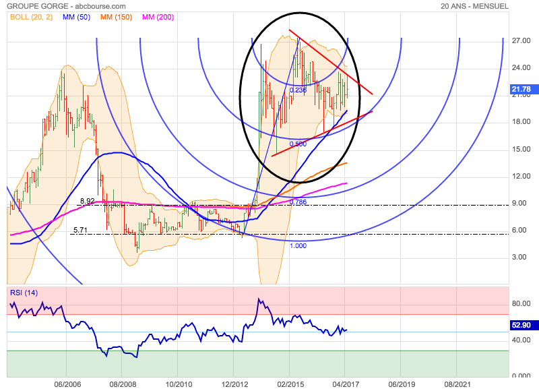Click the 0.500 Fibonacci arc label
Viewport: 539px width, 391px height.
coord(298,144)
